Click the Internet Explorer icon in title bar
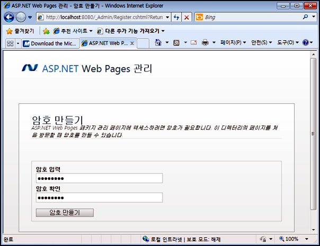This screenshot has width=320, height=246. pos(7,5)
